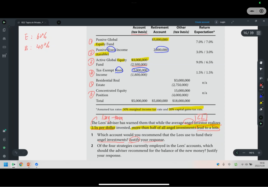Open page thumbnails grid view
The image size is (268, 187).
coord(259,33)
